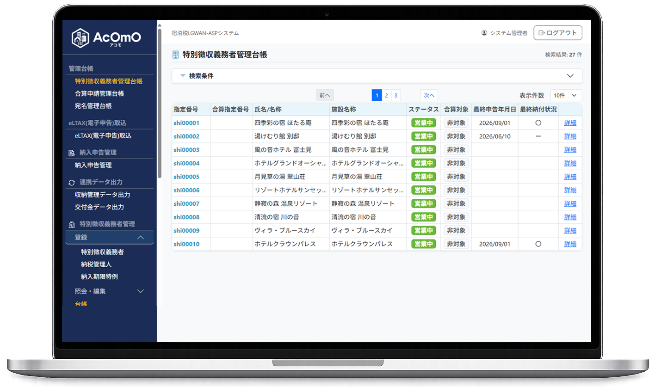Click the building icon beside 特別徴収義務者管理台帳 title

click(x=175, y=55)
